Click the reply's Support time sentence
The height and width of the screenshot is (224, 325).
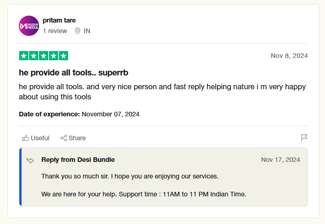click(144, 194)
